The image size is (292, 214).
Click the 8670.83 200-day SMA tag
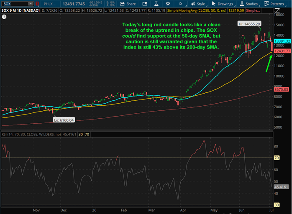pyautogui.click(x=281, y=89)
